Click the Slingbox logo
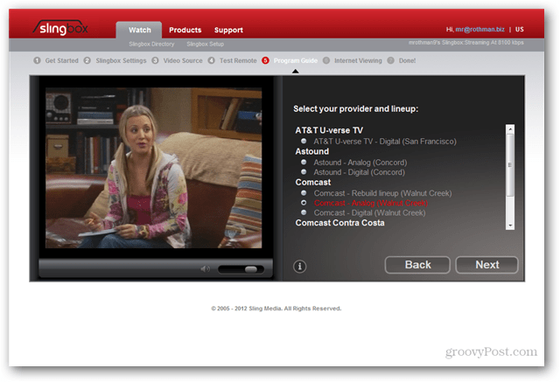Viewport: 560px width, 382px height. click(61, 27)
